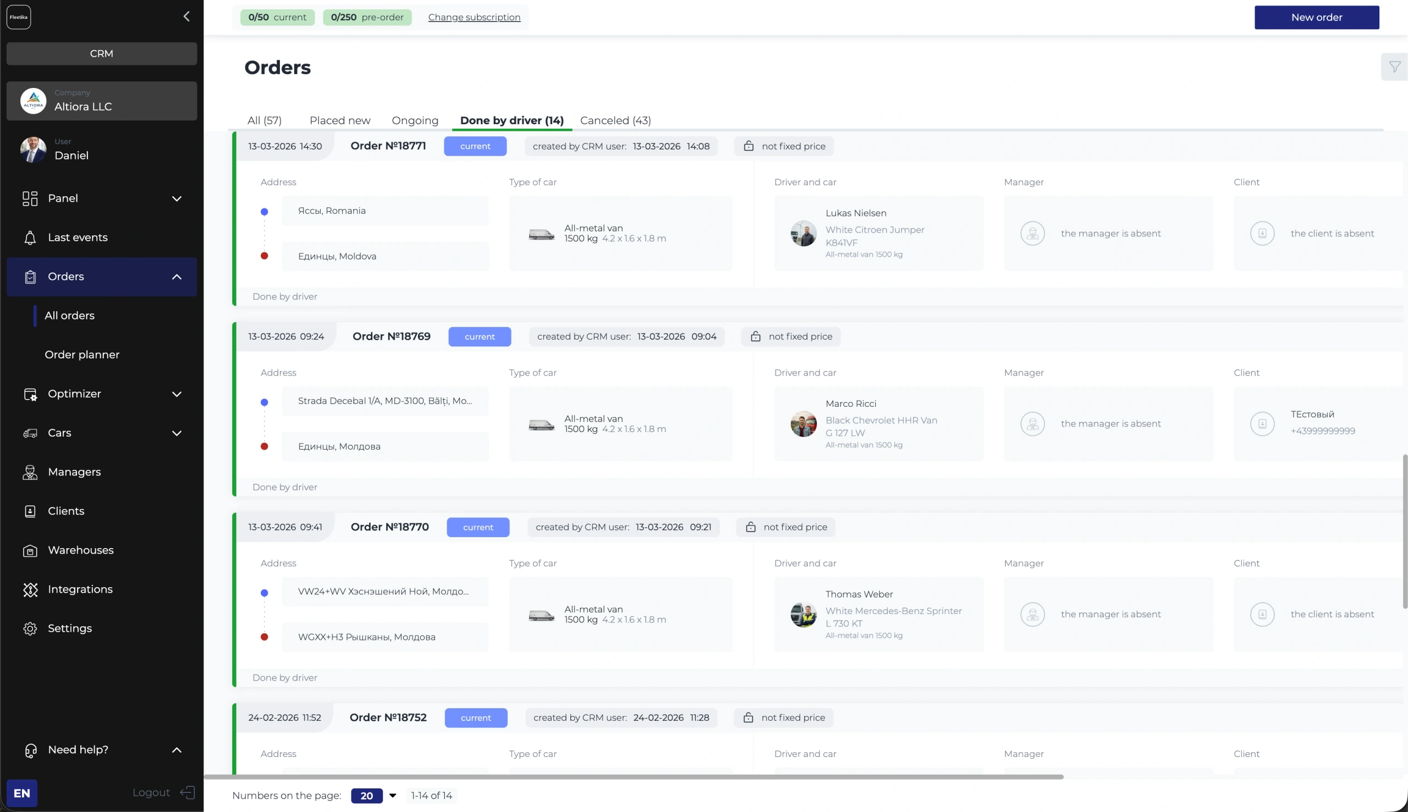The height and width of the screenshot is (812, 1408).
Task: Click the New order button
Action: [x=1317, y=17]
